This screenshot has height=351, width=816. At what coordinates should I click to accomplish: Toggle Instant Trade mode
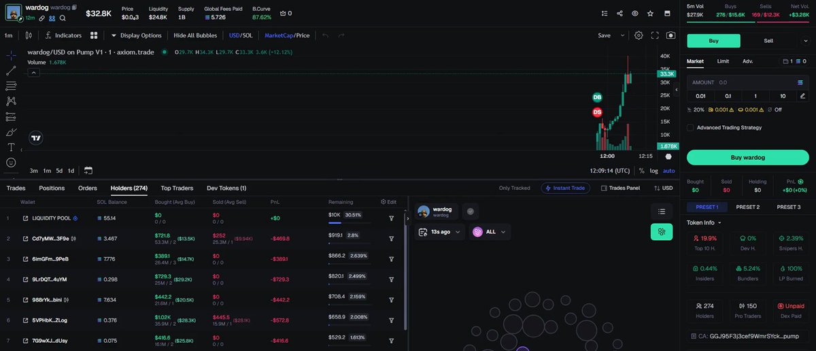(x=566, y=188)
